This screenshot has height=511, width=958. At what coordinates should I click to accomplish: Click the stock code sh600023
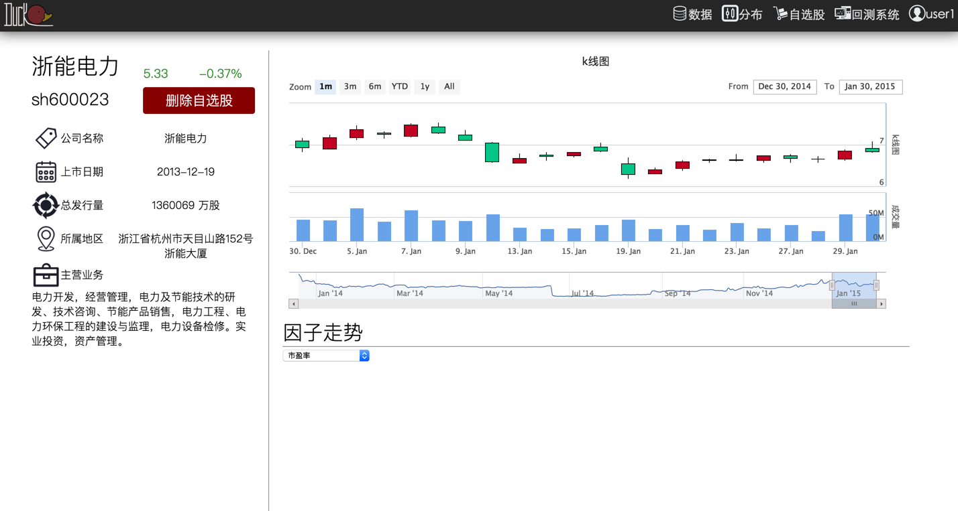(x=70, y=100)
